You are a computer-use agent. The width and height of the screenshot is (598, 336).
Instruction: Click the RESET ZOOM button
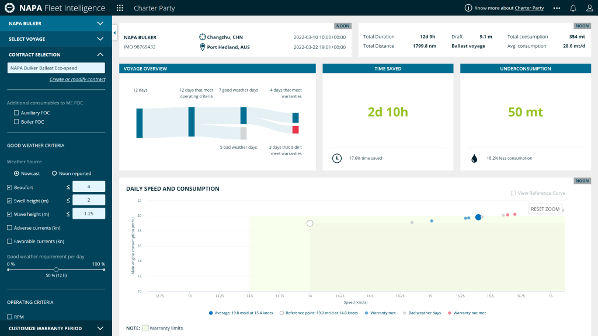point(545,209)
